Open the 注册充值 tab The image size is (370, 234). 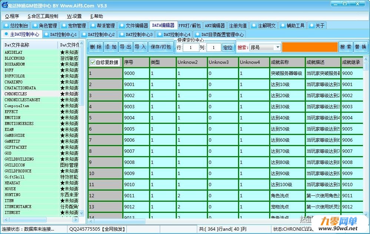[238, 26]
